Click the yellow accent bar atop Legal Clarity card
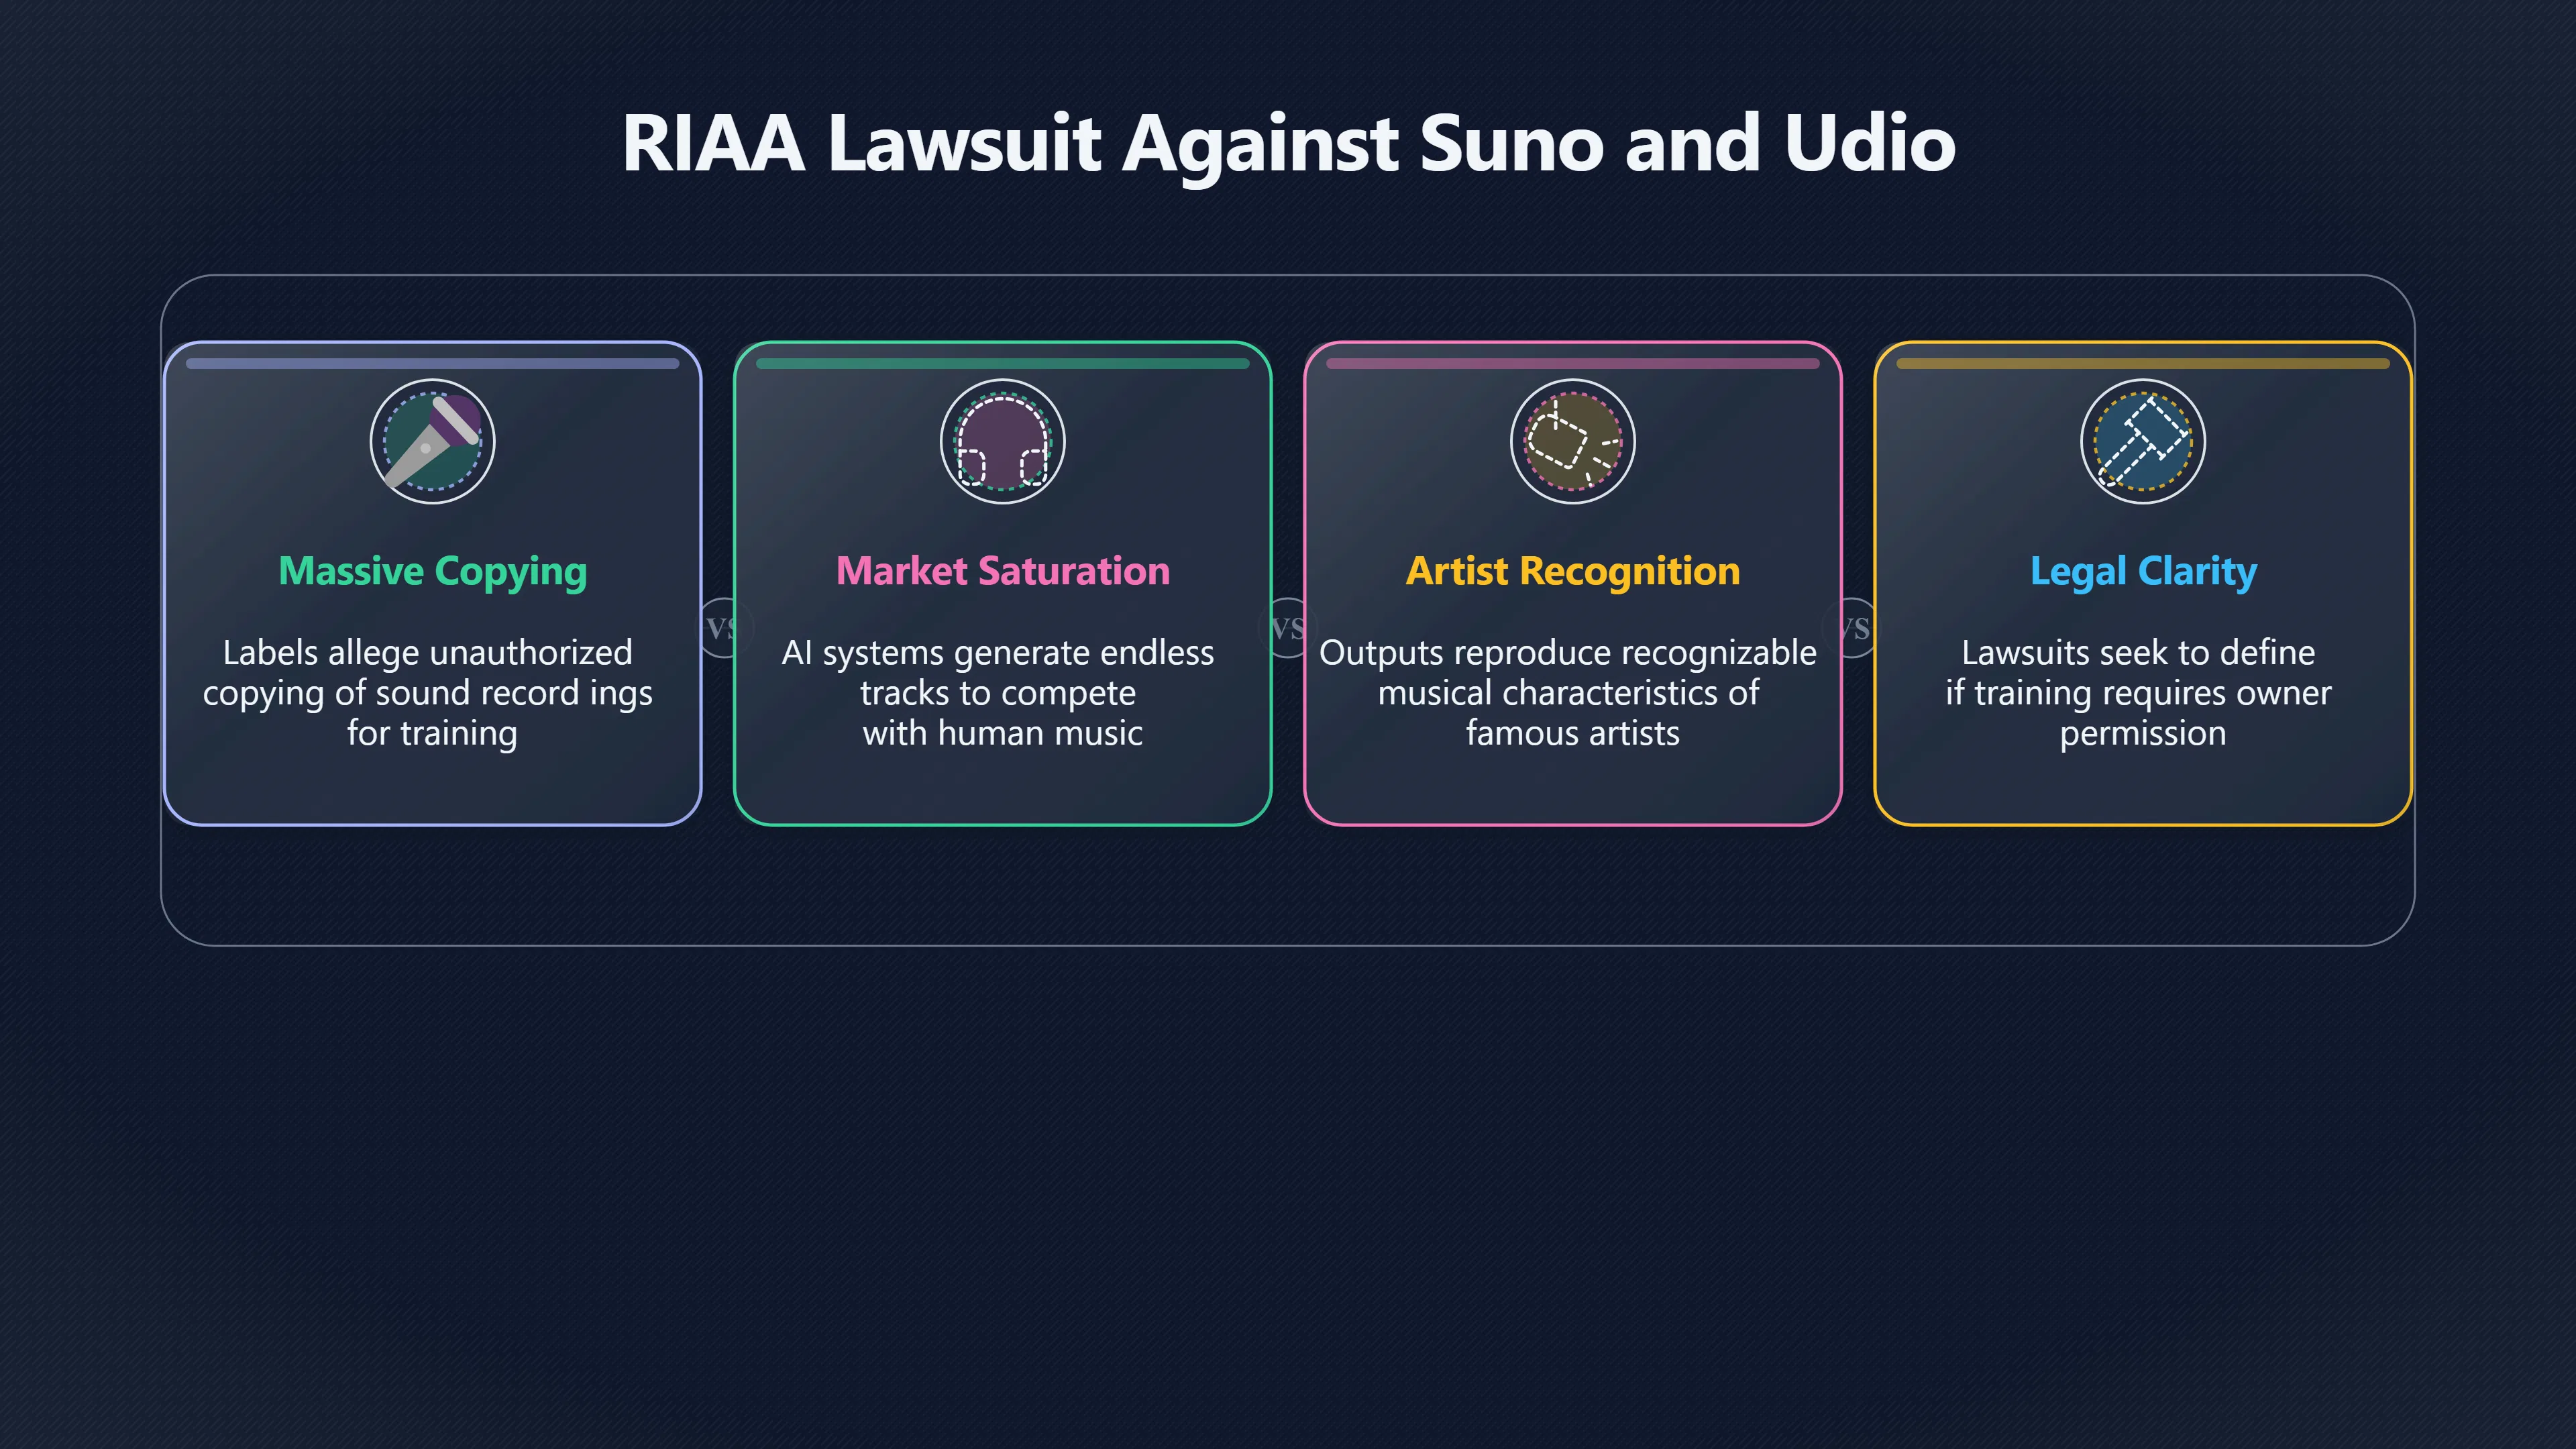Viewport: 2576px width, 1449px height. coord(2142,364)
